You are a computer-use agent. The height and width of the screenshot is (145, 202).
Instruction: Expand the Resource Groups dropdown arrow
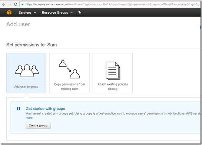pos(72,13)
